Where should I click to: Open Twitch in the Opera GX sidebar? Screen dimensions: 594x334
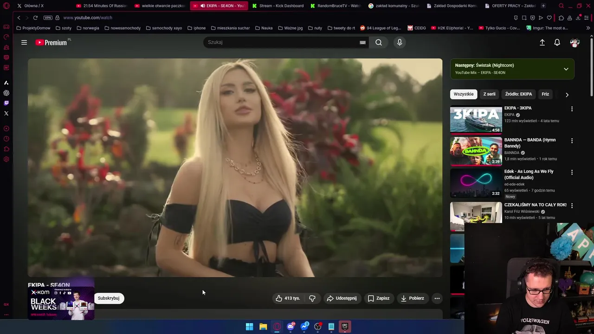point(6,103)
